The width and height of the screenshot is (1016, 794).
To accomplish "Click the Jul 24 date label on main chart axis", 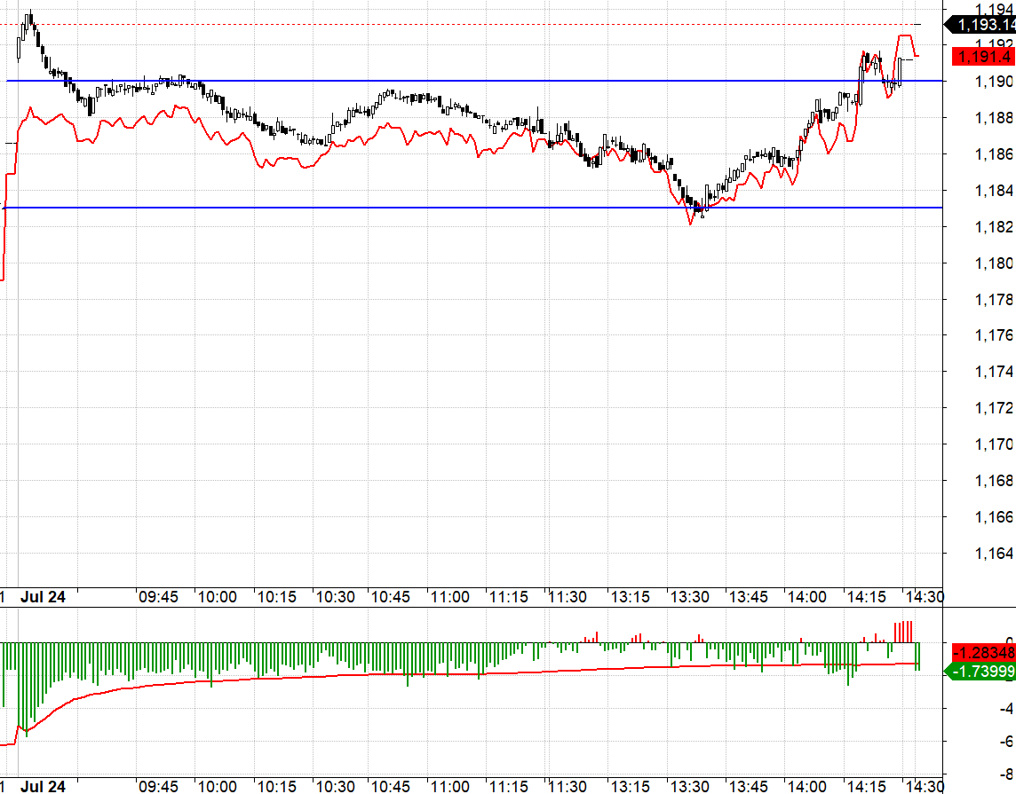I will pos(43,597).
